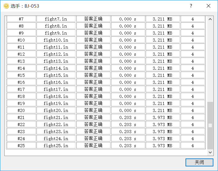The image size is (218, 171).
Task: Click test case number #16
Action: coord(21,82)
